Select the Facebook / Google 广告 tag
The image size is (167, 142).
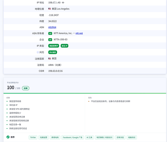point(73,137)
